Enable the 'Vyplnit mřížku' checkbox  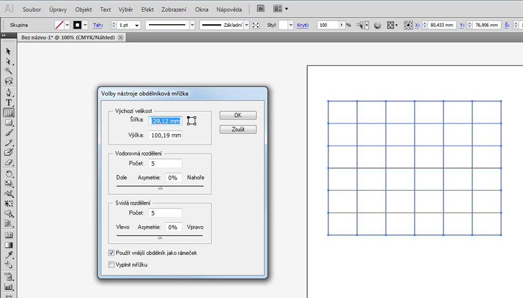pos(111,264)
